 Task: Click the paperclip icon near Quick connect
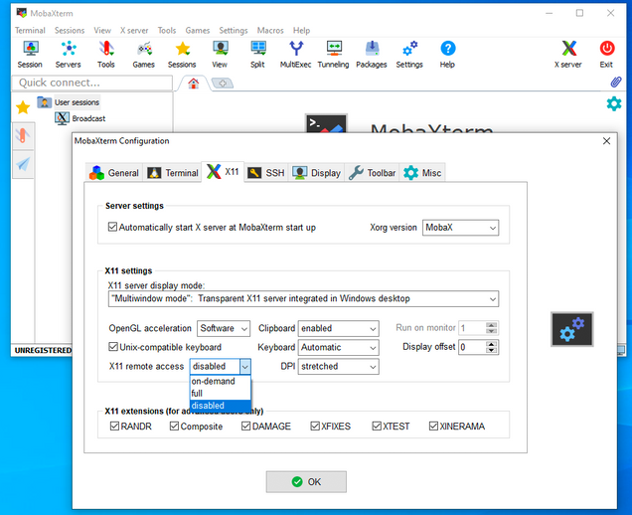[x=616, y=83]
